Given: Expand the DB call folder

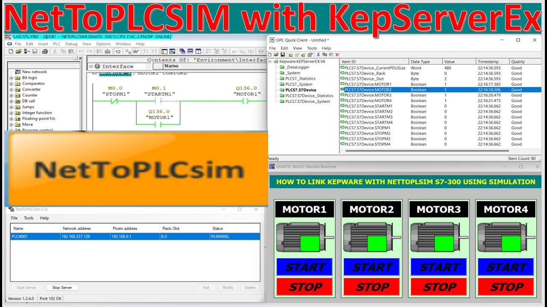Looking at the screenshot, I should pos(11,101).
